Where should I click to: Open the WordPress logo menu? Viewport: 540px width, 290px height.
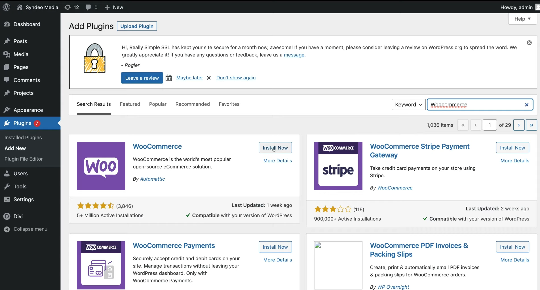click(x=7, y=7)
